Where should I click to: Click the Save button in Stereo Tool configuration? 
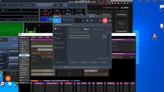point(47,37)
